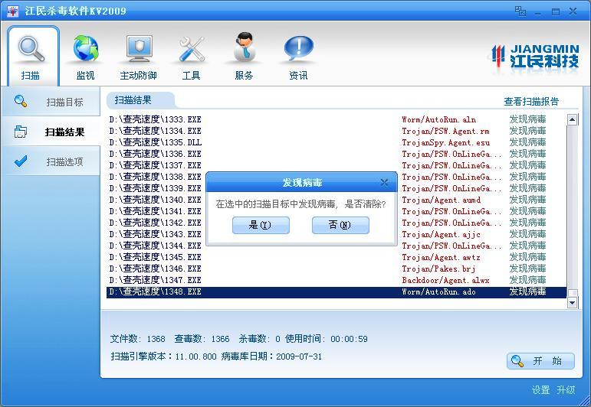
Task: Select row D:\查壳速度\1335.DLL
Action: pos(337,142)
